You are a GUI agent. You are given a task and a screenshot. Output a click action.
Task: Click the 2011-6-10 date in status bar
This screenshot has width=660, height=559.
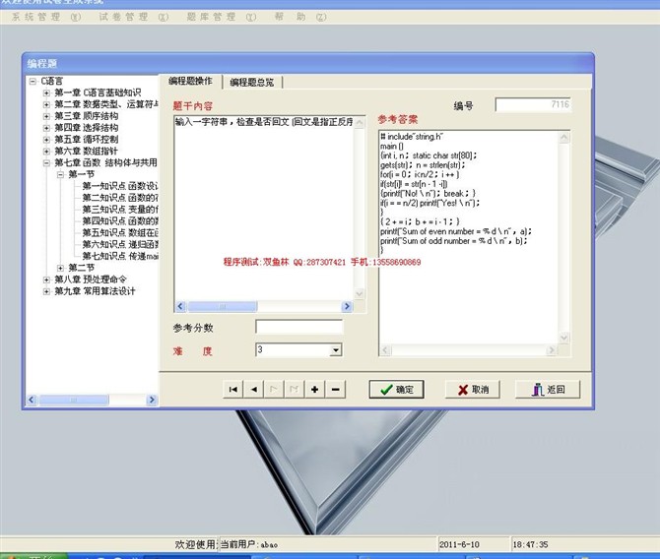point(459,544)
